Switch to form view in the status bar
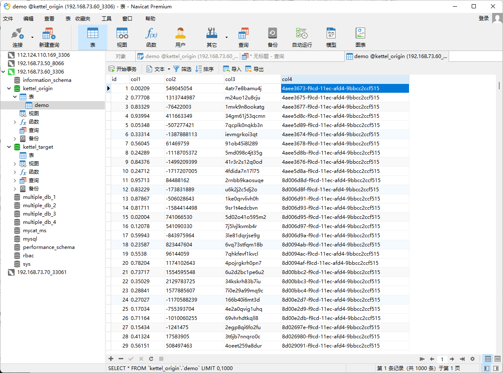503x373 pixels. [x=498, y=359]
